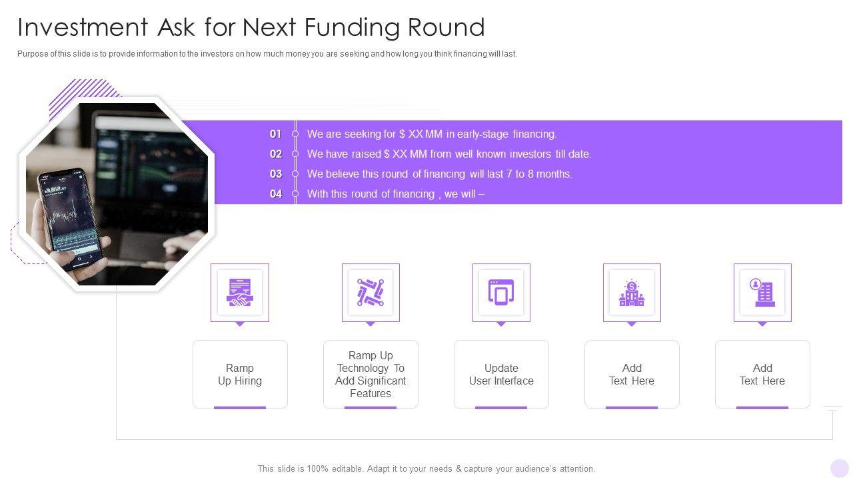Select the circuit technology icon
853x479 pixels.
371,293
